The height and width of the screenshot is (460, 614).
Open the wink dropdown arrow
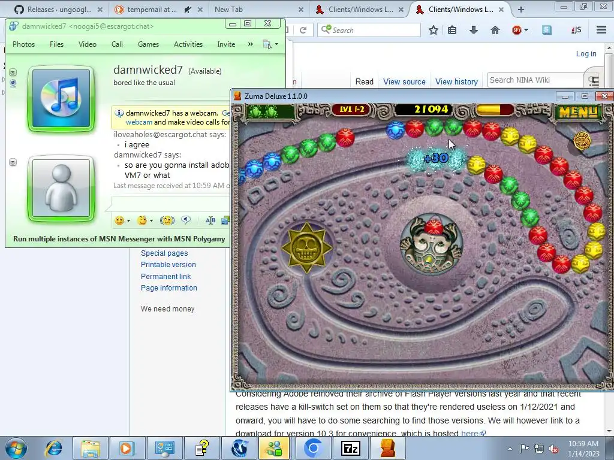point(151,220)
